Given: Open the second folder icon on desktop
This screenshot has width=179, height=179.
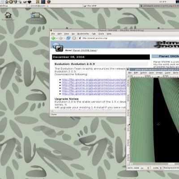Looking at the screenshot, I should [x=35, y=15].
